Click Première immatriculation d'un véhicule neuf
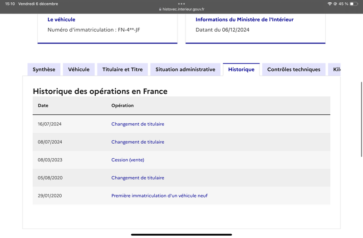 160,196
